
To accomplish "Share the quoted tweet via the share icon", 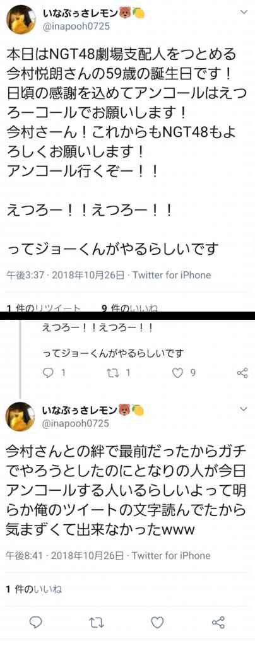I will click(242, 373).
